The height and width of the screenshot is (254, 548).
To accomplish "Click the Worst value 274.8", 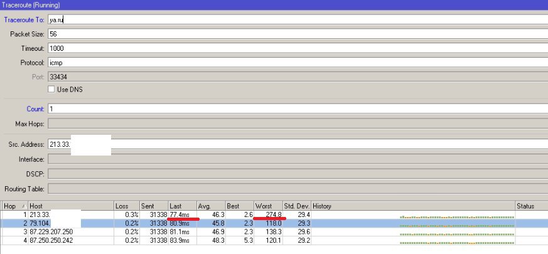I will point(273,214).
